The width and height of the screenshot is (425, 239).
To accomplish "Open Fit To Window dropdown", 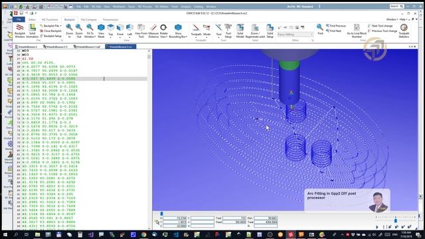I will point(90,31).
